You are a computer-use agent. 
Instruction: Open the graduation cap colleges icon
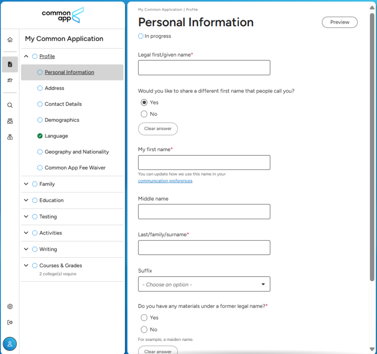pyautogui.click(x=10, y=80)
